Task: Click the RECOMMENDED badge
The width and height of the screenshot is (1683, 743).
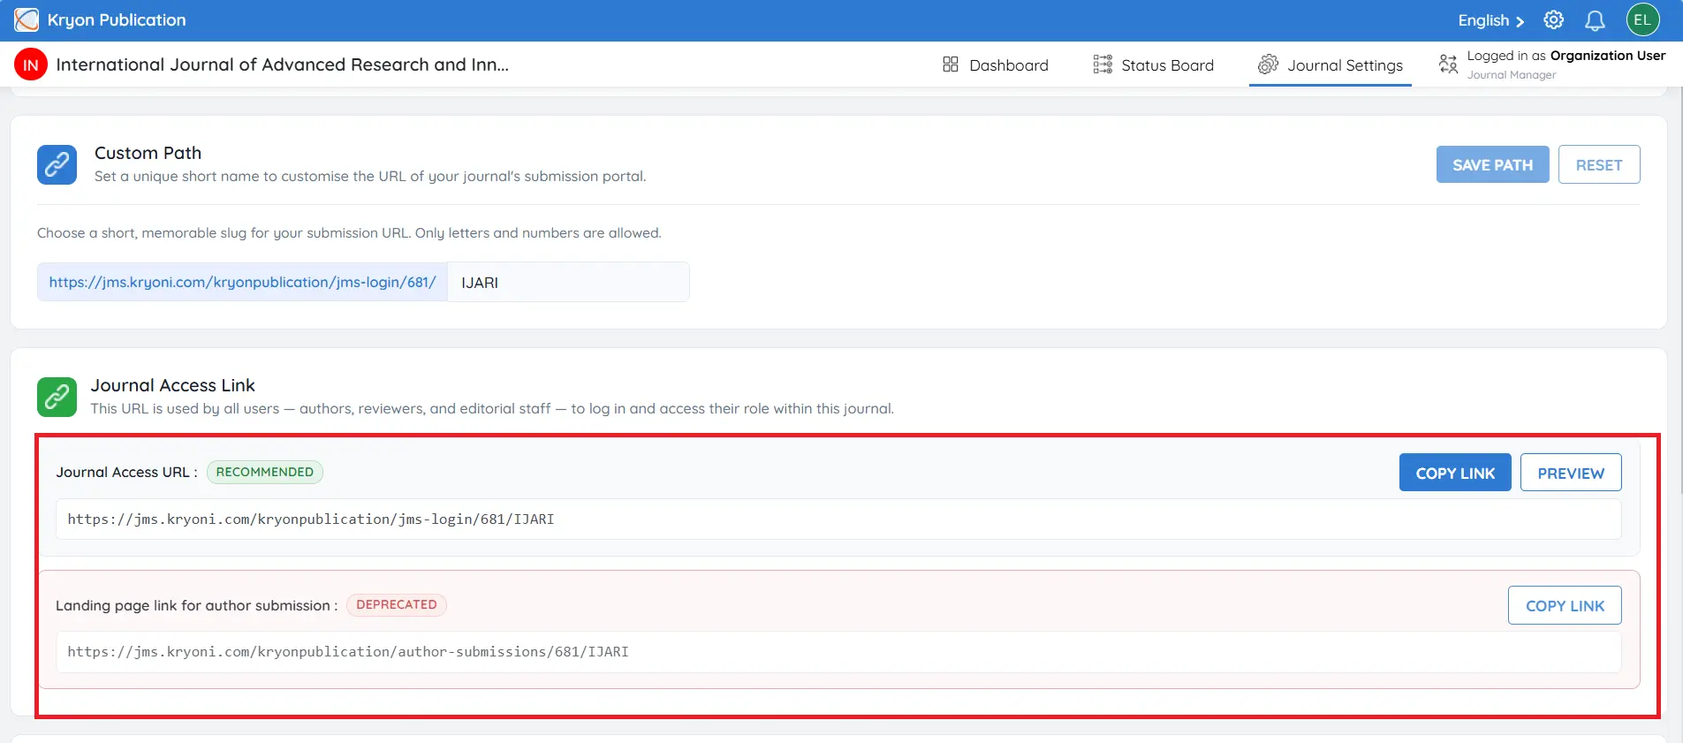Action: tap(265, 472)
